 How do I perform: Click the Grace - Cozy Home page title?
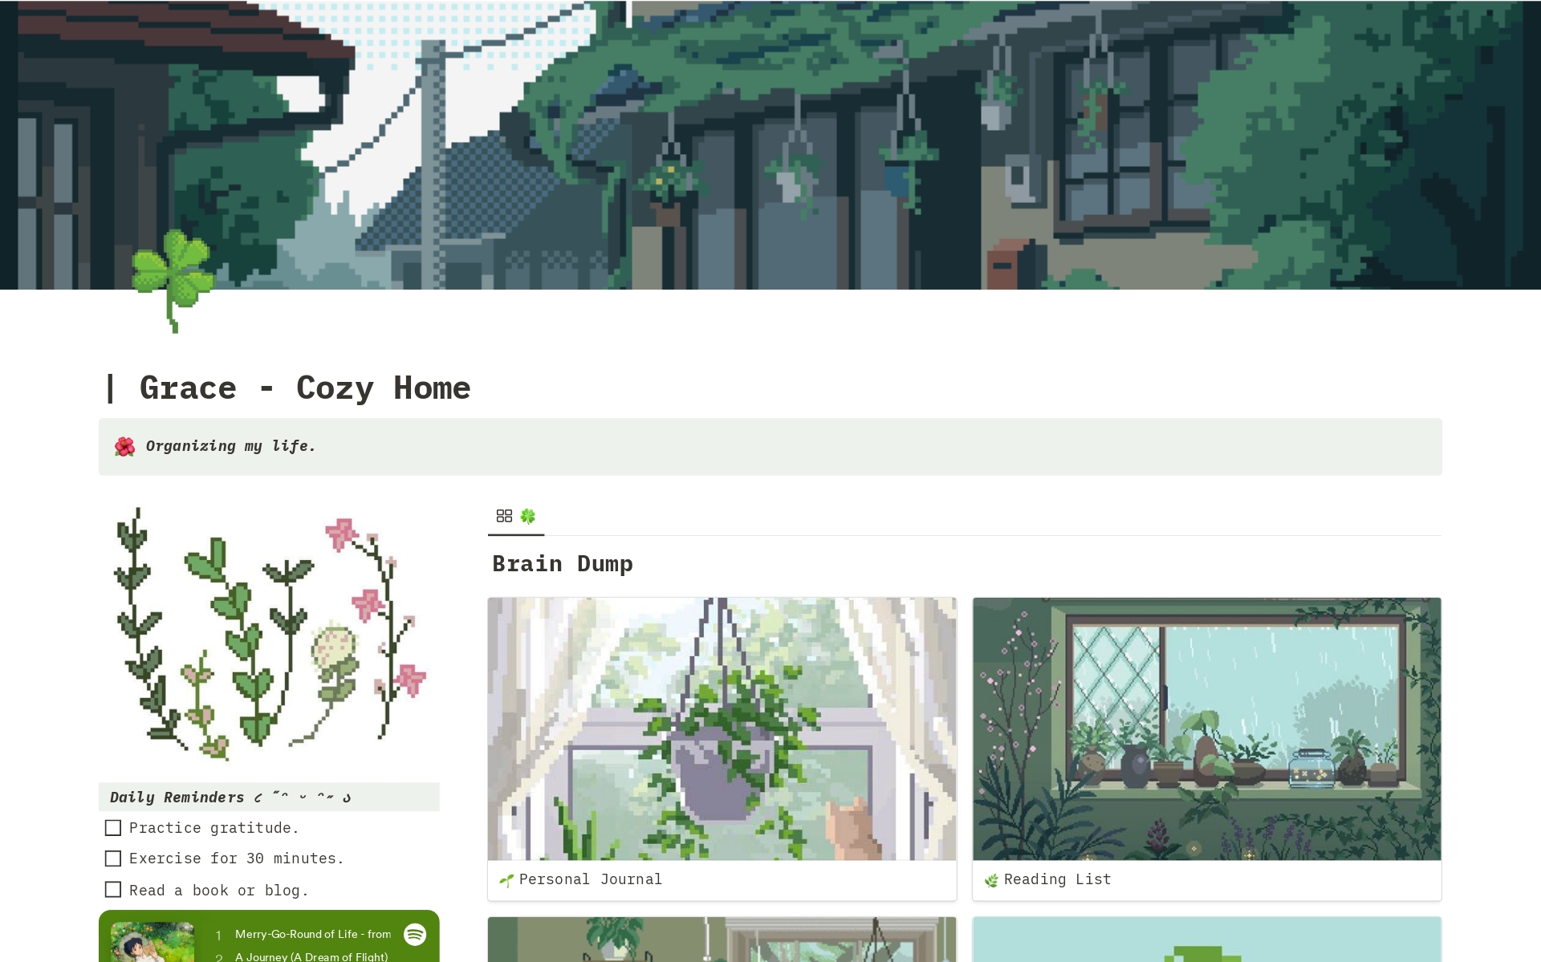(305, 388)
